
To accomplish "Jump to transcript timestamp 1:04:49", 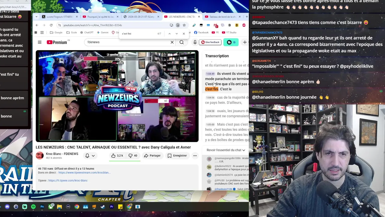I will click(x=210, y=74).
